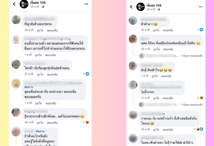
Task: Like the ที่ญาติเค้าเยอะๆหรอ comment
Action: pyautogui.click(x=40, y=30)
